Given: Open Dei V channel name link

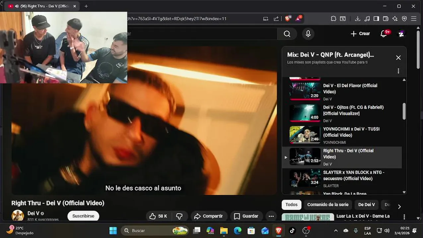Looking at the screenshot, I should 34,213.
